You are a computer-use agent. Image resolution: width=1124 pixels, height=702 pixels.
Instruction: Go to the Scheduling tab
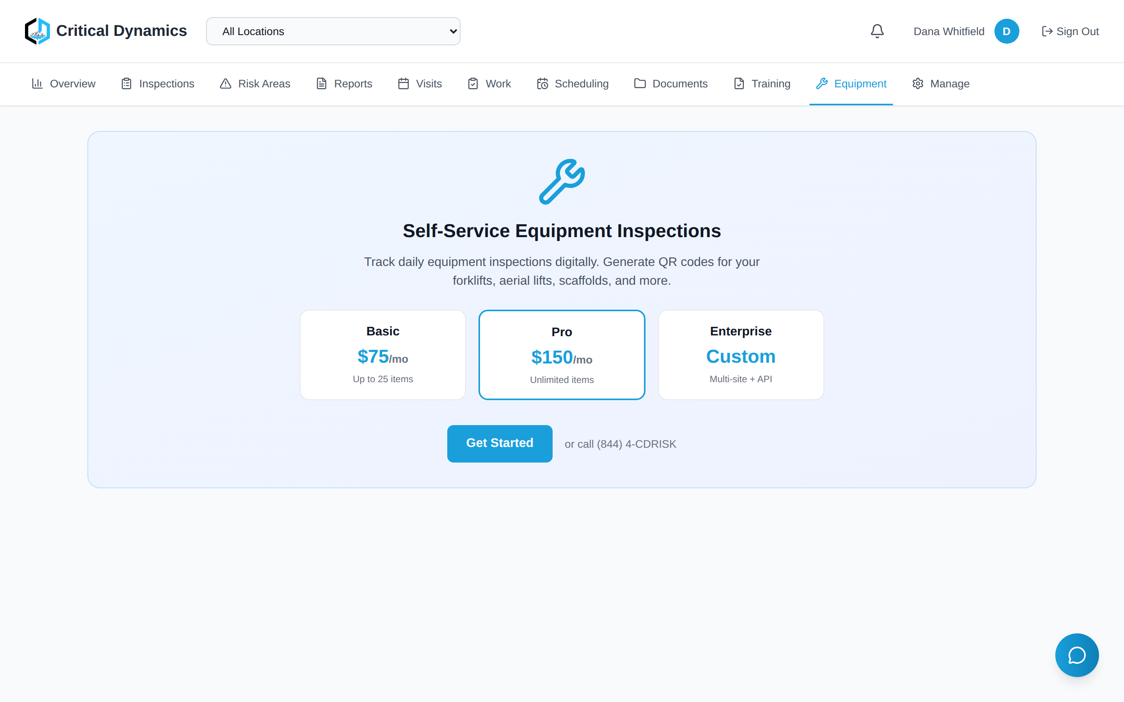point(572,84)
